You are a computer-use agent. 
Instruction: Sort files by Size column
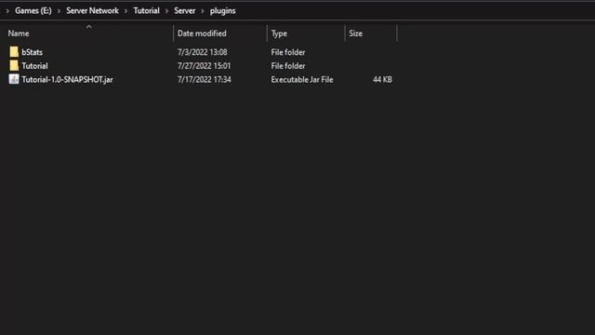point(355,33)
